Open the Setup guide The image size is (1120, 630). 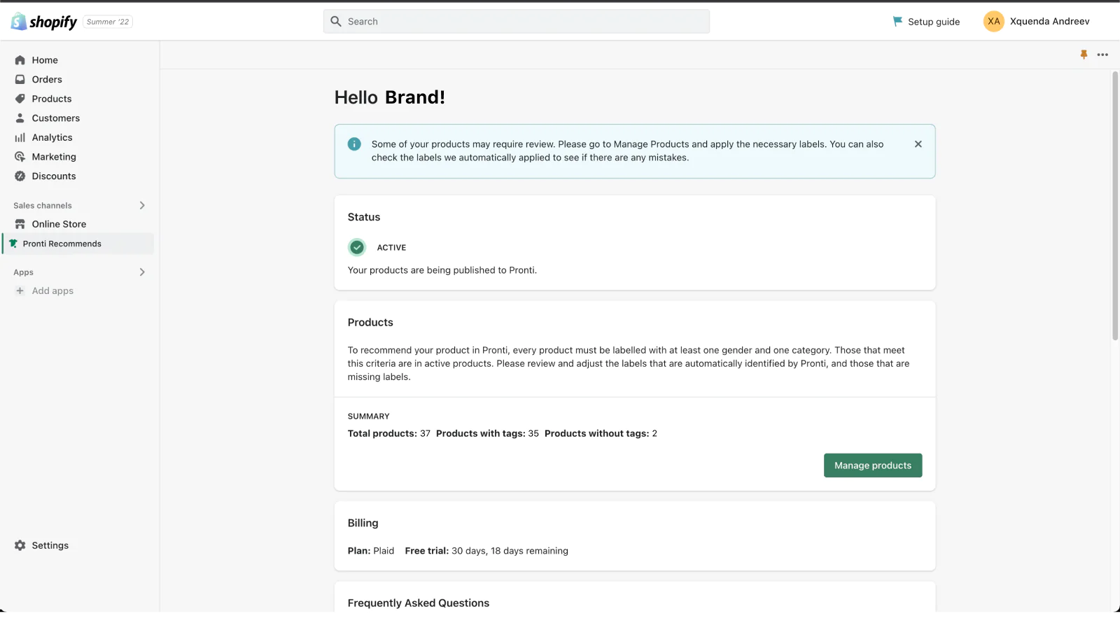click(926, 22)
